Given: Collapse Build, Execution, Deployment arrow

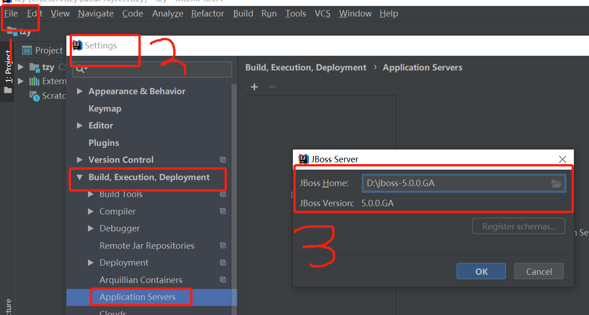Looking at the screenshot, I should 80,177.
